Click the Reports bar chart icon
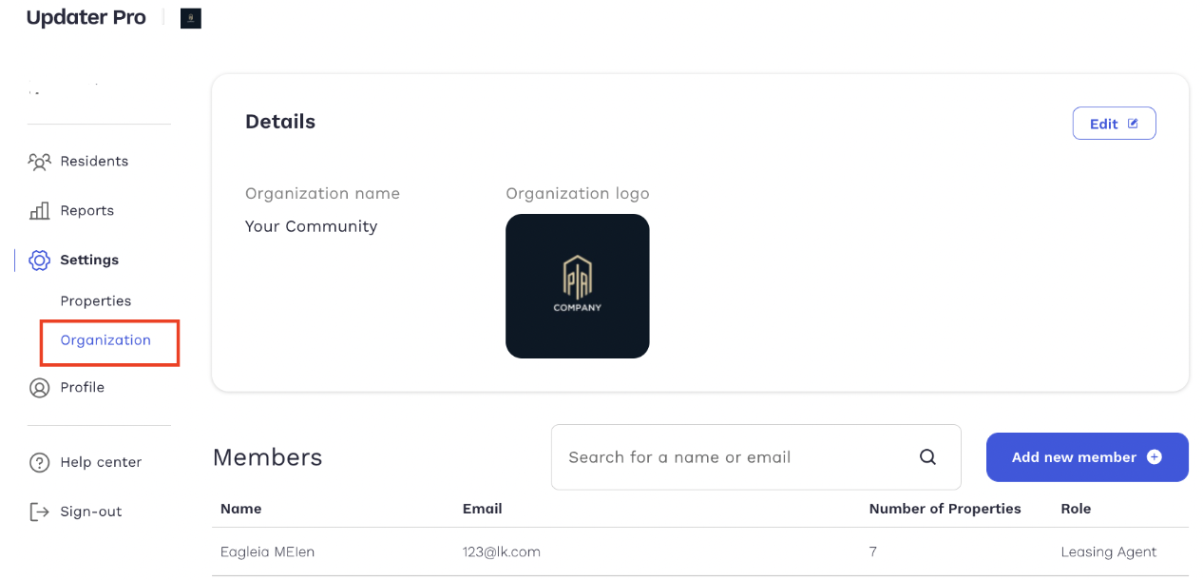Viewport: 1203px width, 580px height. click(39, 210)
